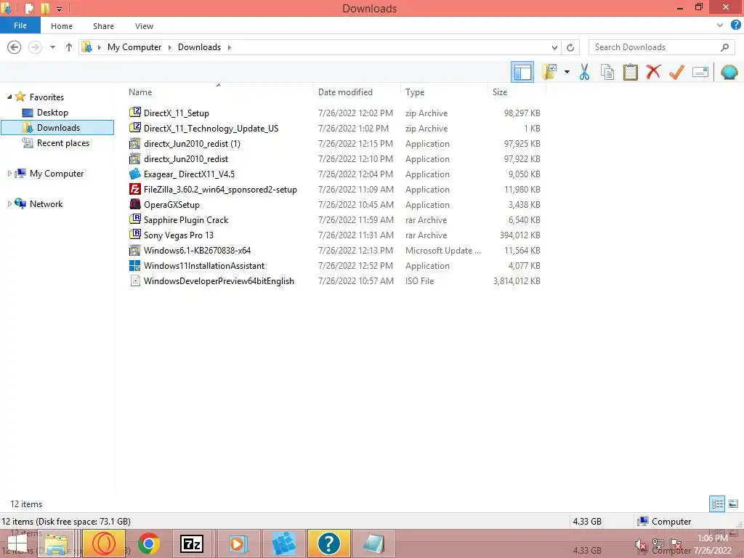Screen dimensions: 744x558
Task: Sort by Date modified column header
Action: coord(345,92)
